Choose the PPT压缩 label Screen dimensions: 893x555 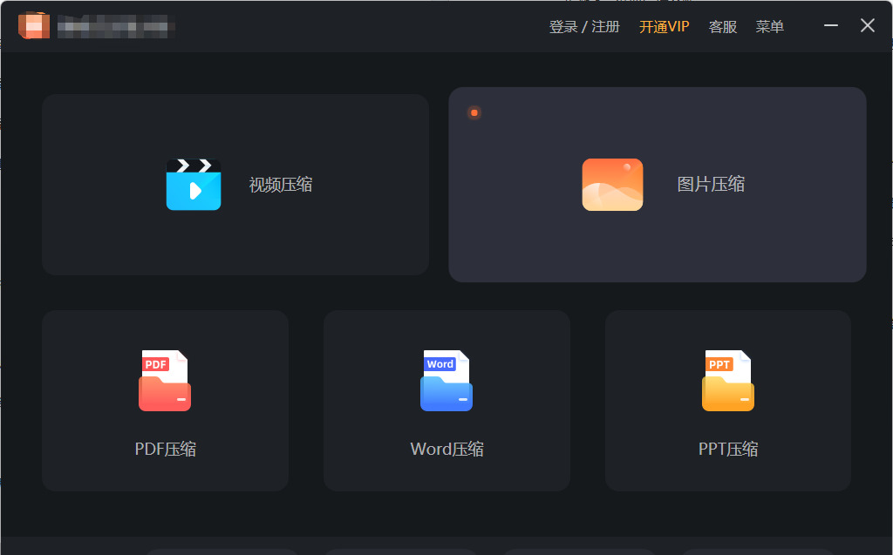[728, 449]
